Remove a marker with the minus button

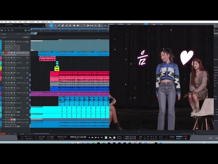coord(20,34)
